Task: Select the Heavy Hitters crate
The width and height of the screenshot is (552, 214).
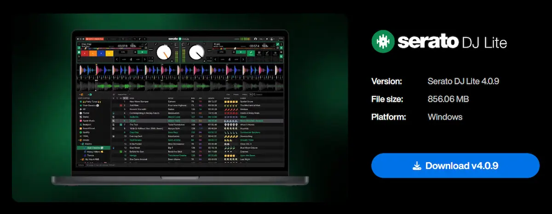Action: (94, 152)
